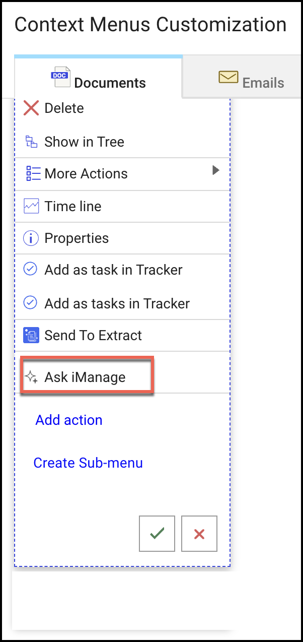Click the Create Sub-menu link
The image size is (303, 642).
point(88,463)
